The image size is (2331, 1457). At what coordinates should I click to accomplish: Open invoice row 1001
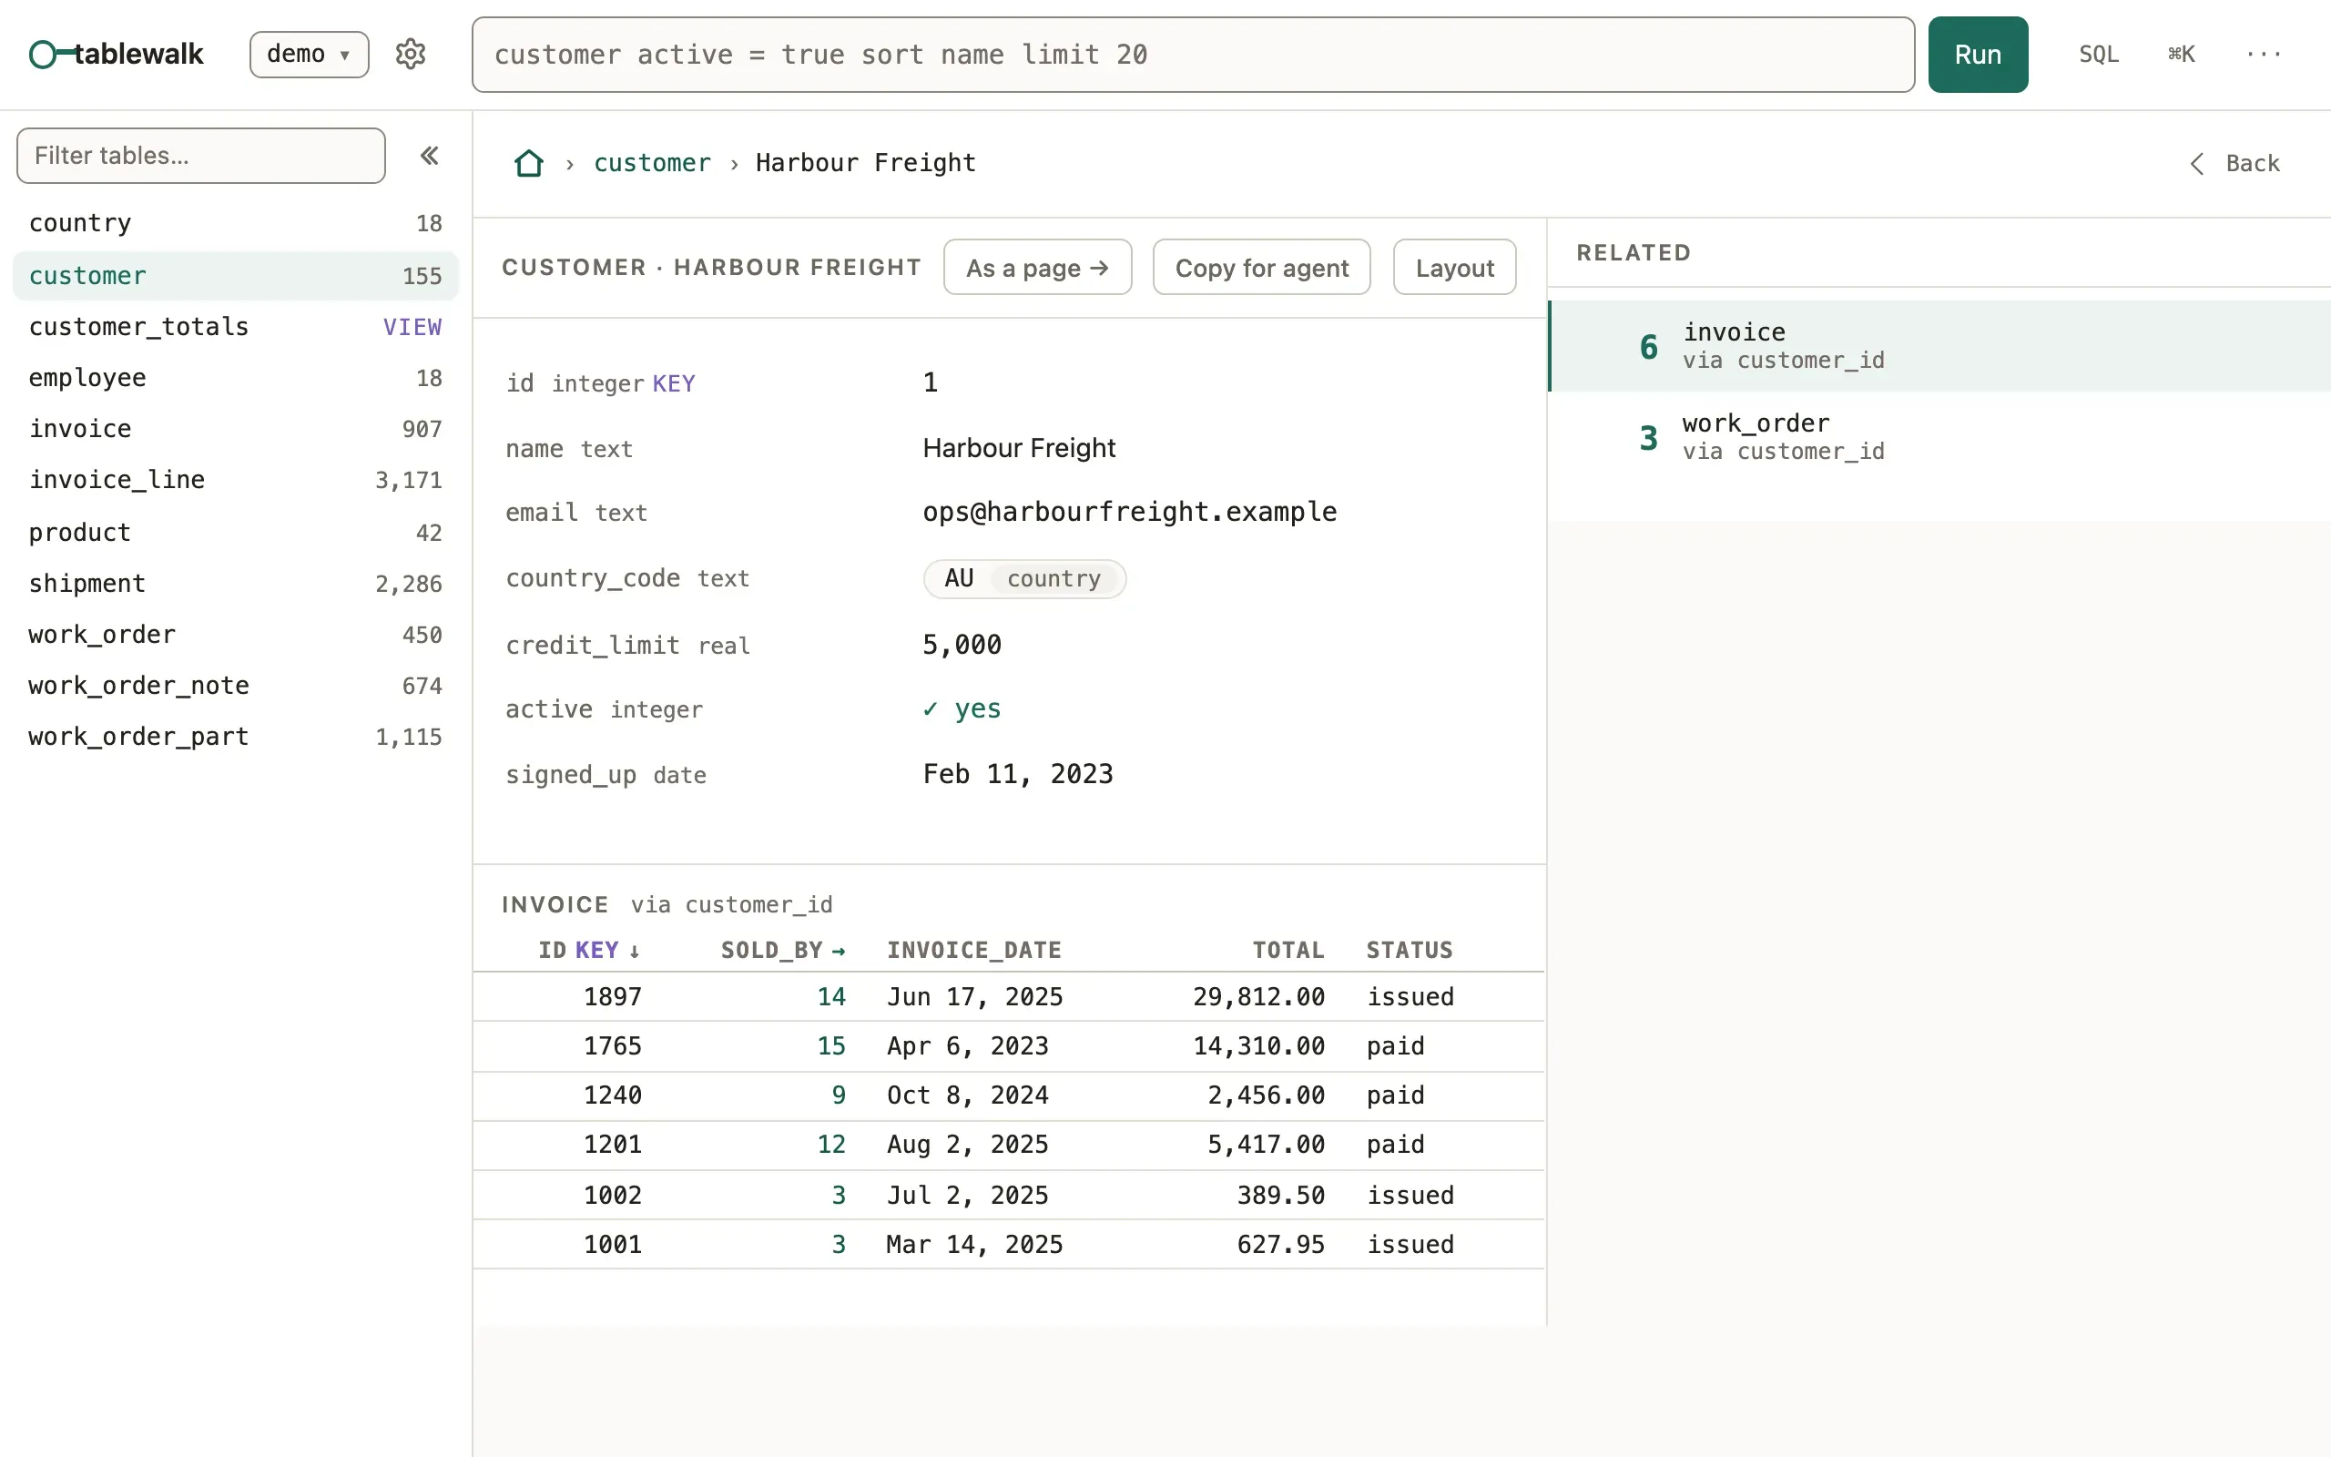coord(1009,1245)
